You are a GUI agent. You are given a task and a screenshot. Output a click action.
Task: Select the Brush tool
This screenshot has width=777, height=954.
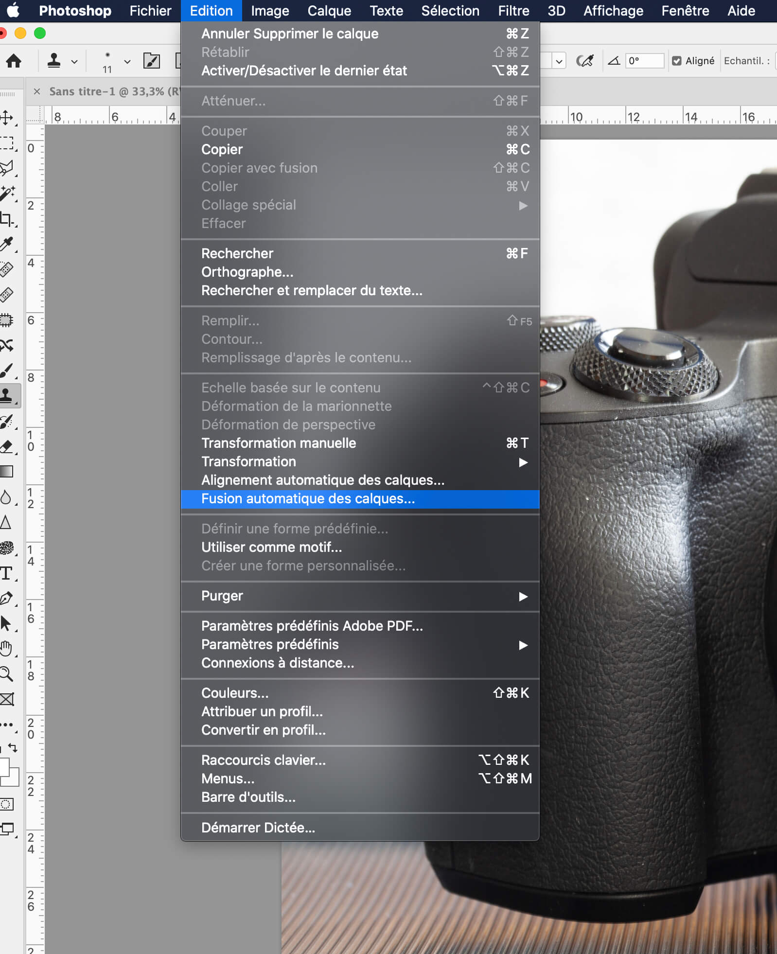(x=7, y=371)
